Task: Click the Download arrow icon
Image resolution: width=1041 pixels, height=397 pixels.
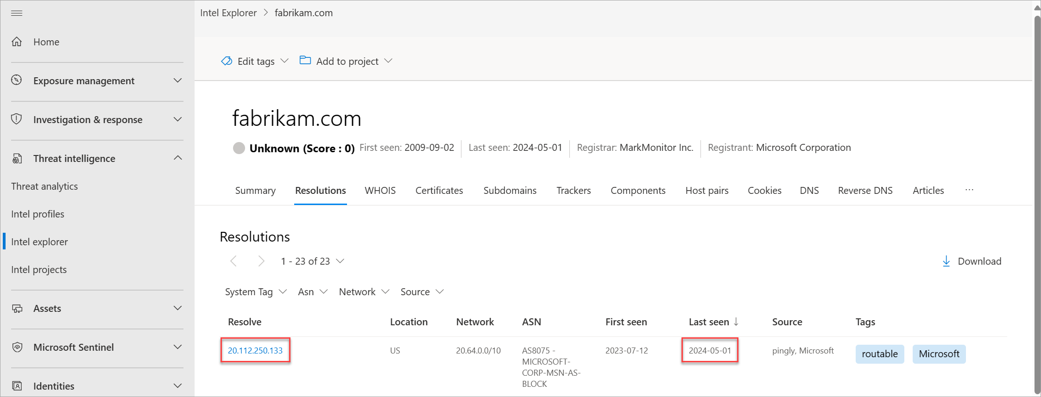Action: pos(946,261)
